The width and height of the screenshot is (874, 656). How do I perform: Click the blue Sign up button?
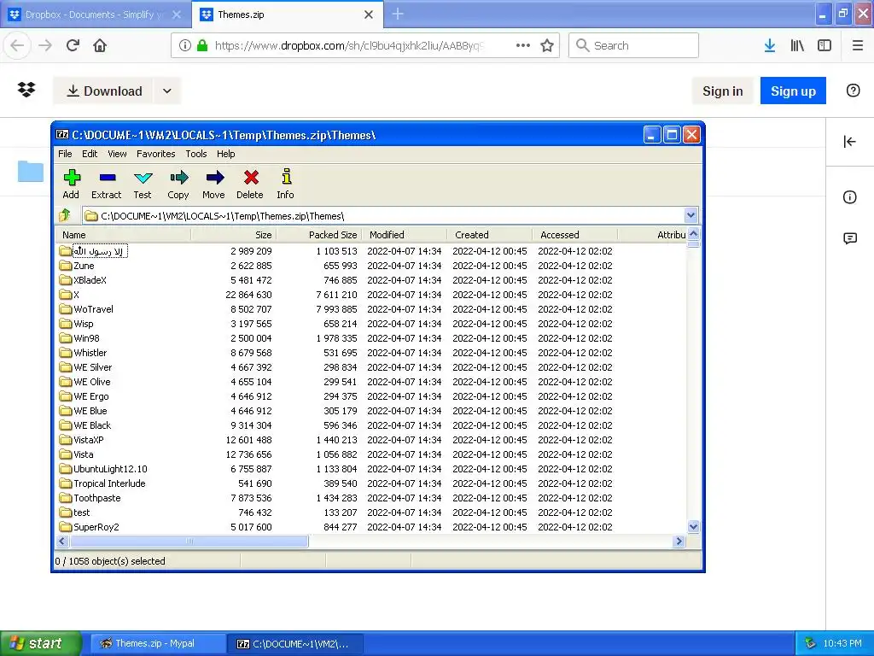[x=793, y=91]
